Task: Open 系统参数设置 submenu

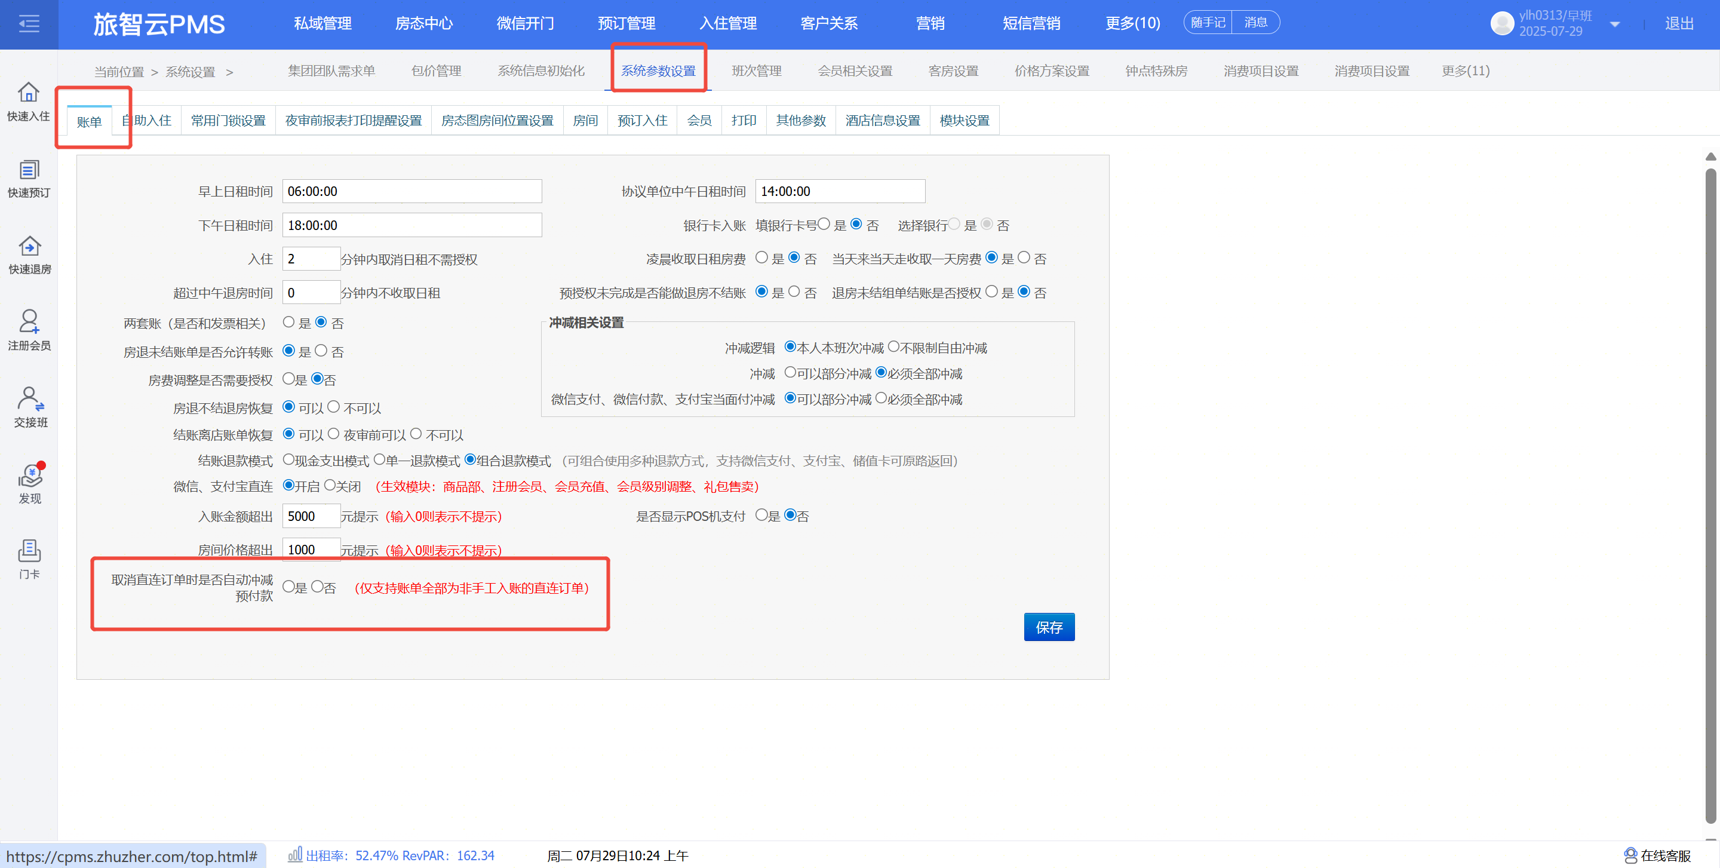Action: 658,70
